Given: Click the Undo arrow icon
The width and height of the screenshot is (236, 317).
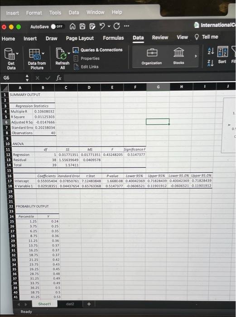Looking at the screenshot, I should (102, 26).
